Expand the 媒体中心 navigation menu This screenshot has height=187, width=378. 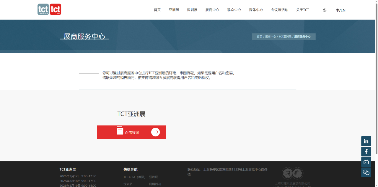[256, 10]
